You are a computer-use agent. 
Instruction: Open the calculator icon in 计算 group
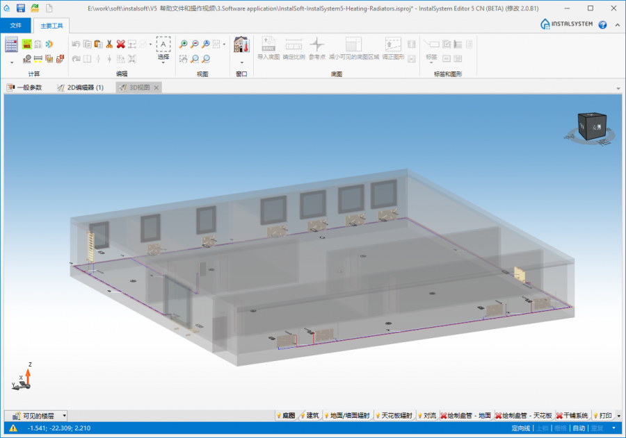tap(11, 44)
